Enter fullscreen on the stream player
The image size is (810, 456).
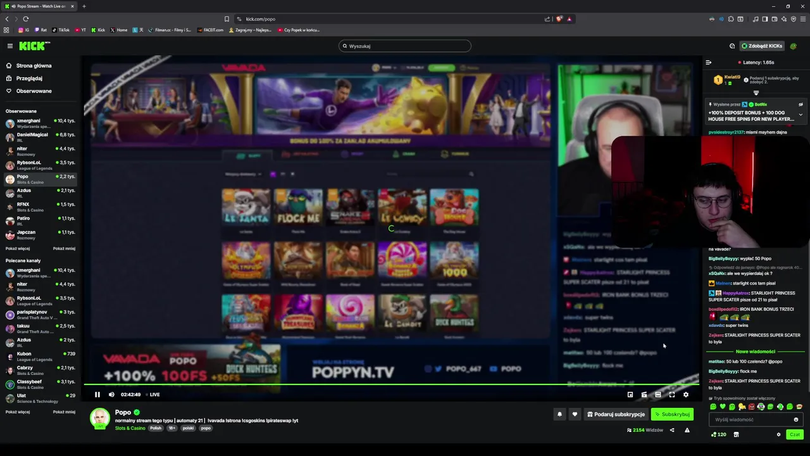[671, 395]
